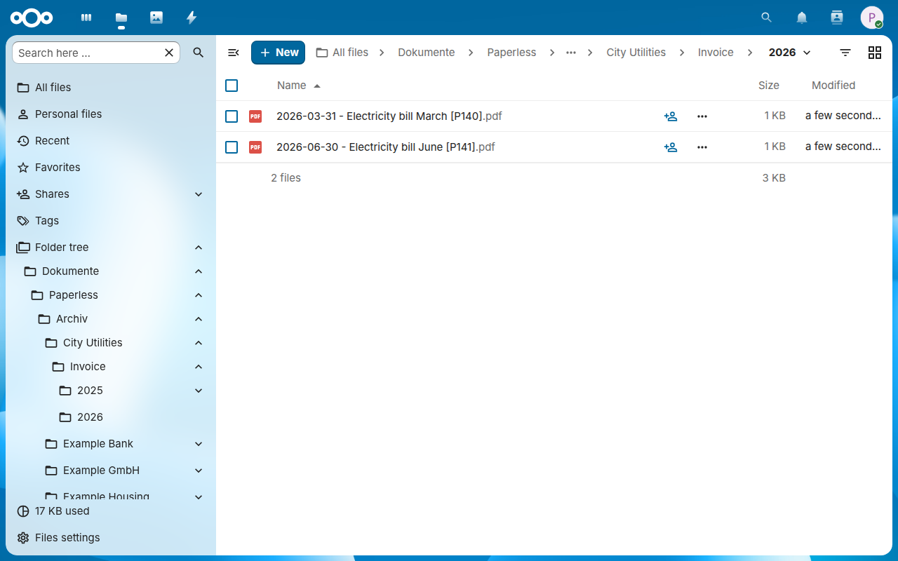This screenshot has width=898, height=561.
Task: Collapse the Dokumente folder chevron
Action: tap(199, 271)
